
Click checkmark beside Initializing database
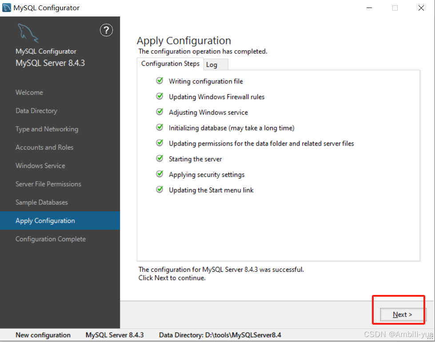(160, 127)
